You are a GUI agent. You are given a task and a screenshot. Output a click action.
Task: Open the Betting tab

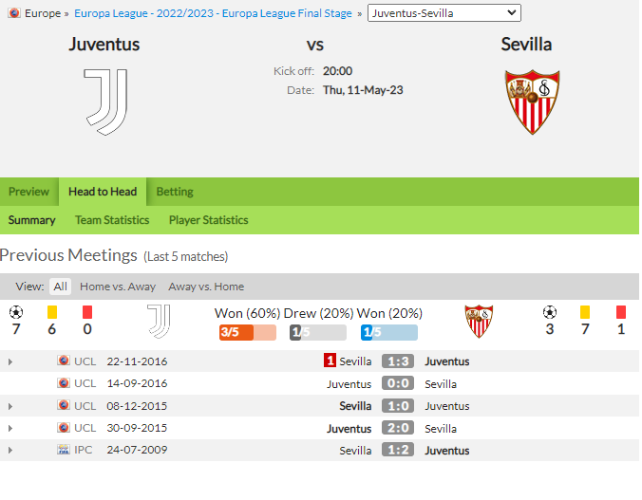pyautogui.click(x=175, y=192)
